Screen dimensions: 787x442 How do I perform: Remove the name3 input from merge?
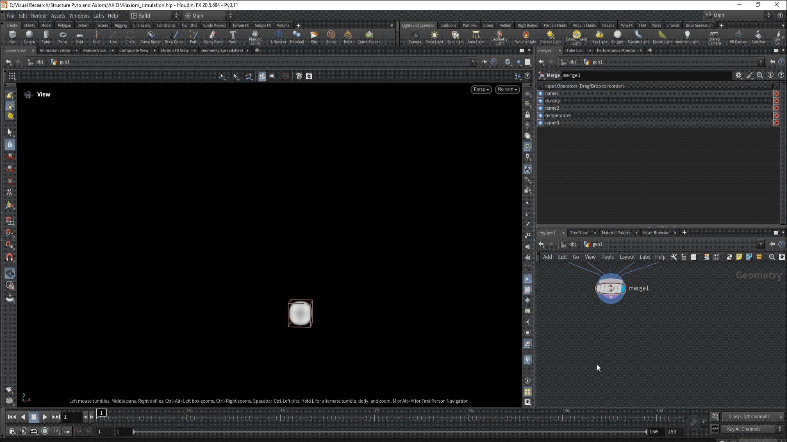coord(776,123)
